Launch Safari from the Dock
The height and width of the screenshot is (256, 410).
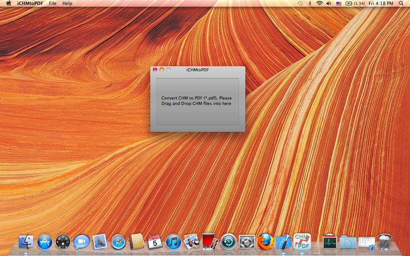point(118,242)
